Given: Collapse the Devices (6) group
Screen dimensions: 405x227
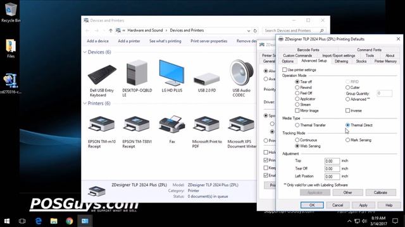Looking at the screenshot, I should [85, 52].
